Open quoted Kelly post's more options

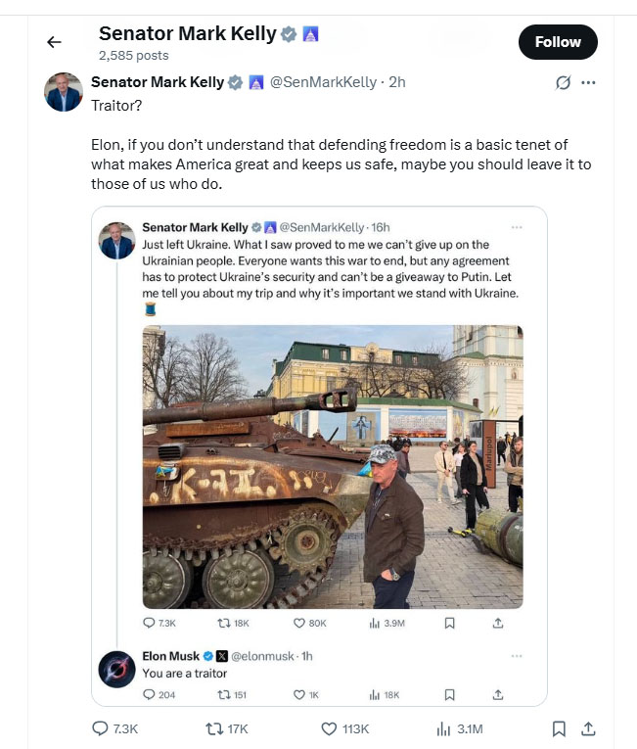(x=517, y=227)
